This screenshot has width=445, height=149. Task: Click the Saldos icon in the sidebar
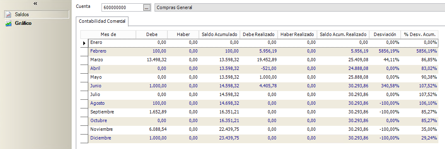point(9,14)
